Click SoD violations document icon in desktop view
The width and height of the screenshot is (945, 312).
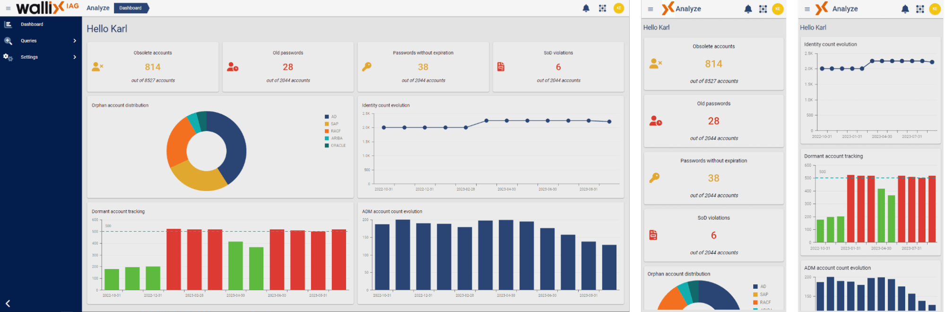tap(501, 67)
